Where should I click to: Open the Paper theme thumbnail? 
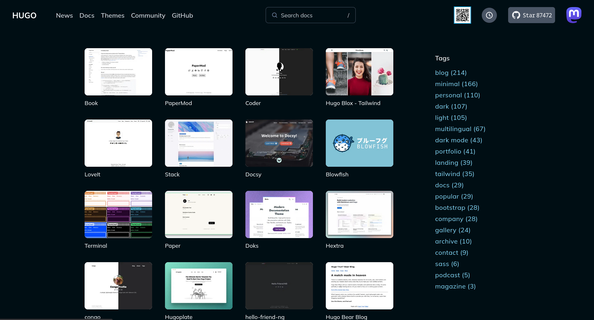click(199, 214)
